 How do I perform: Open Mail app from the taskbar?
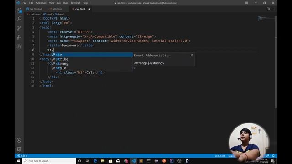(x=118, y=161)
